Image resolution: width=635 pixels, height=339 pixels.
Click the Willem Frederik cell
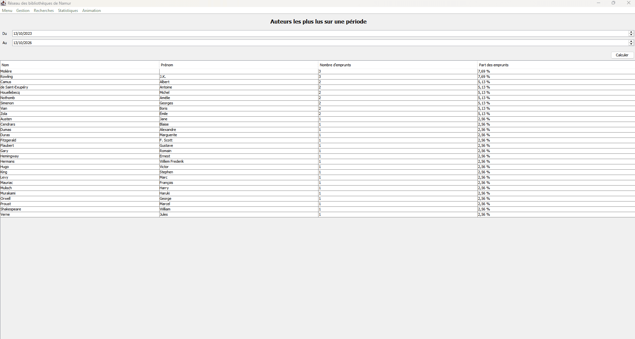coord(239,161)
